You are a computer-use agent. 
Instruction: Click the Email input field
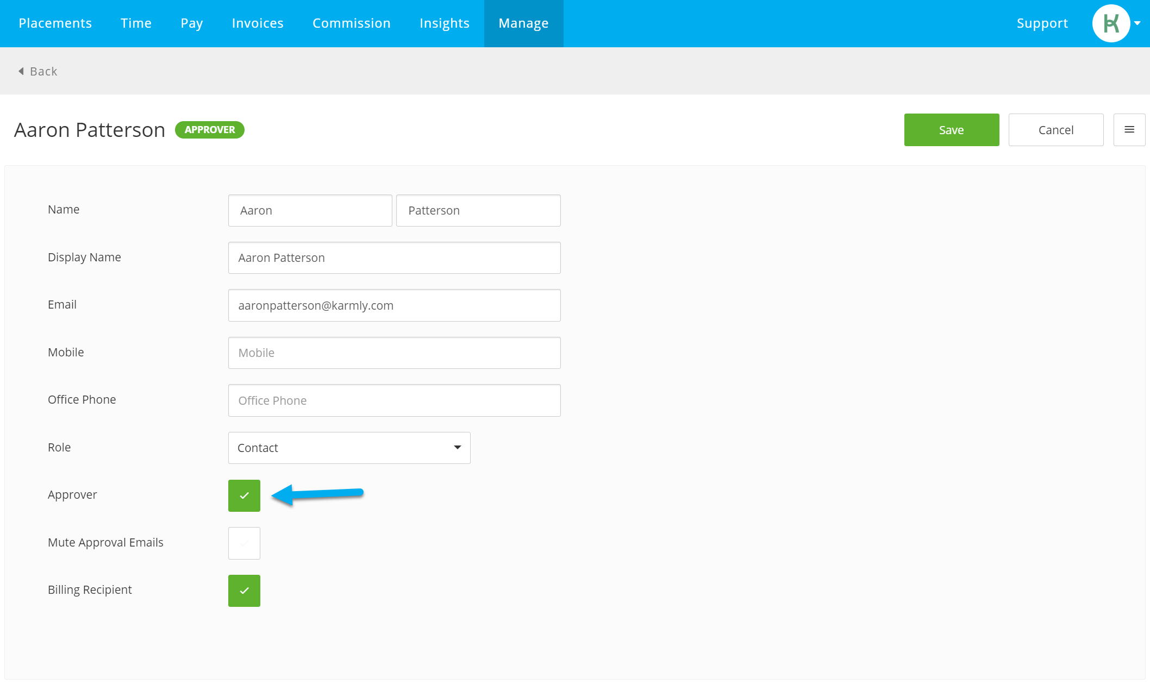click(x=394, y=305)
